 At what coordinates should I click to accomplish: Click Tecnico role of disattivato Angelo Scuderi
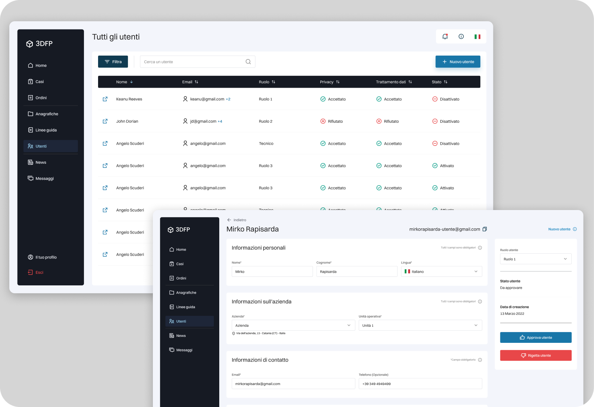(x=266, y=144)
